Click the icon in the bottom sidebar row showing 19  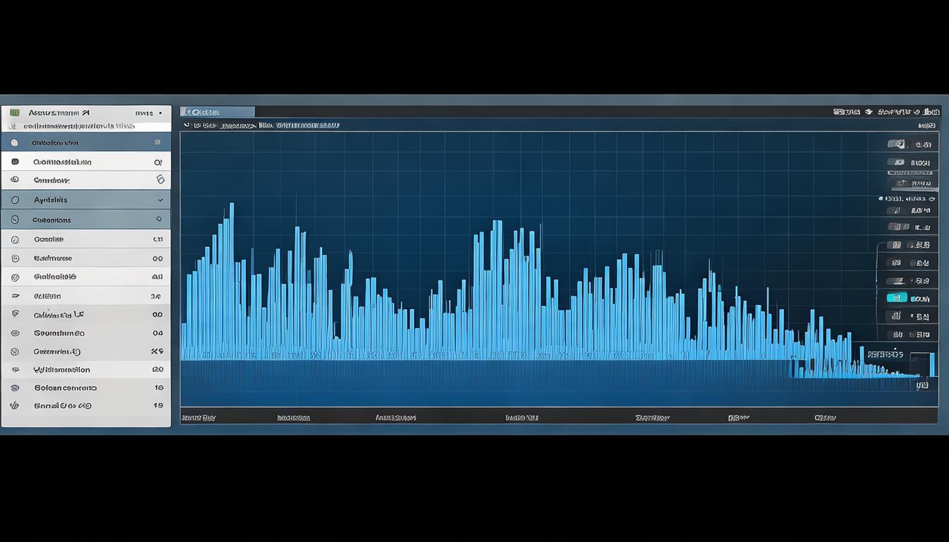pos(13,406)
